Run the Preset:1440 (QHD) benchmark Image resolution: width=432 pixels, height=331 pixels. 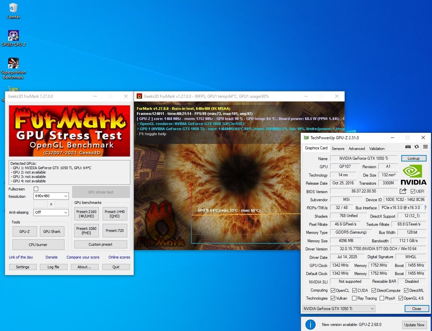[115, 214]
